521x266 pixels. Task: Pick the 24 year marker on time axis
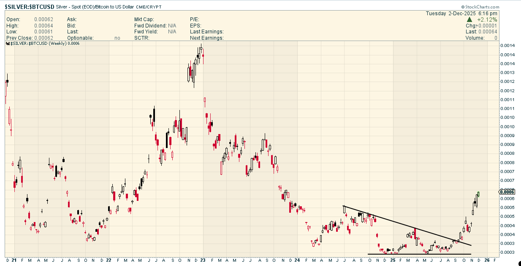point(297,260)
